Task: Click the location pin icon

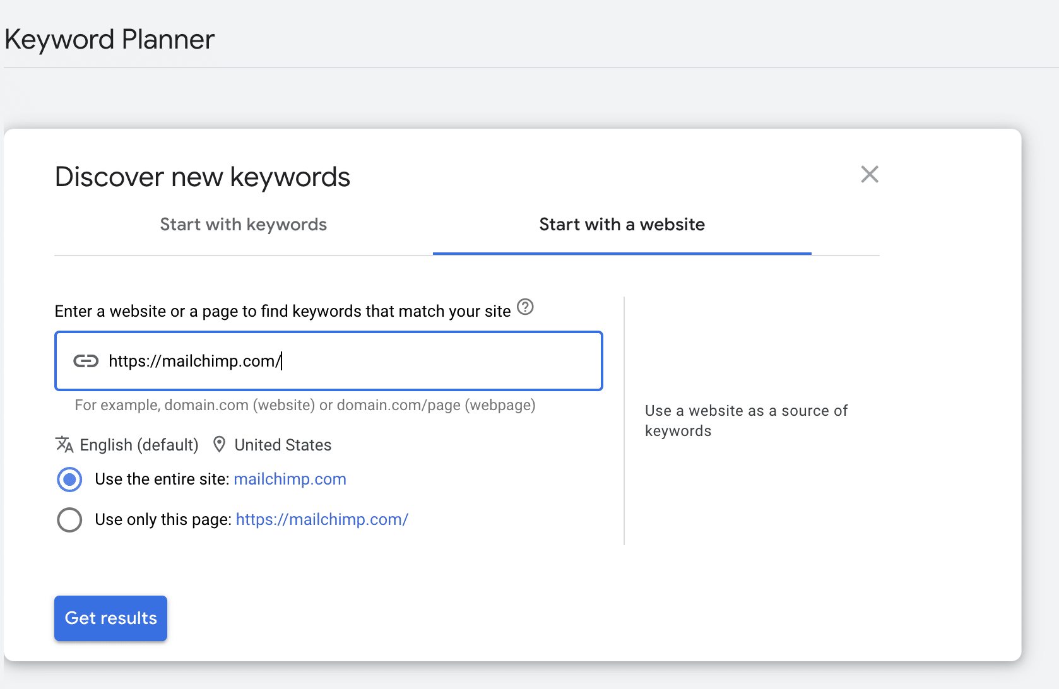Action: pos(219,444)
